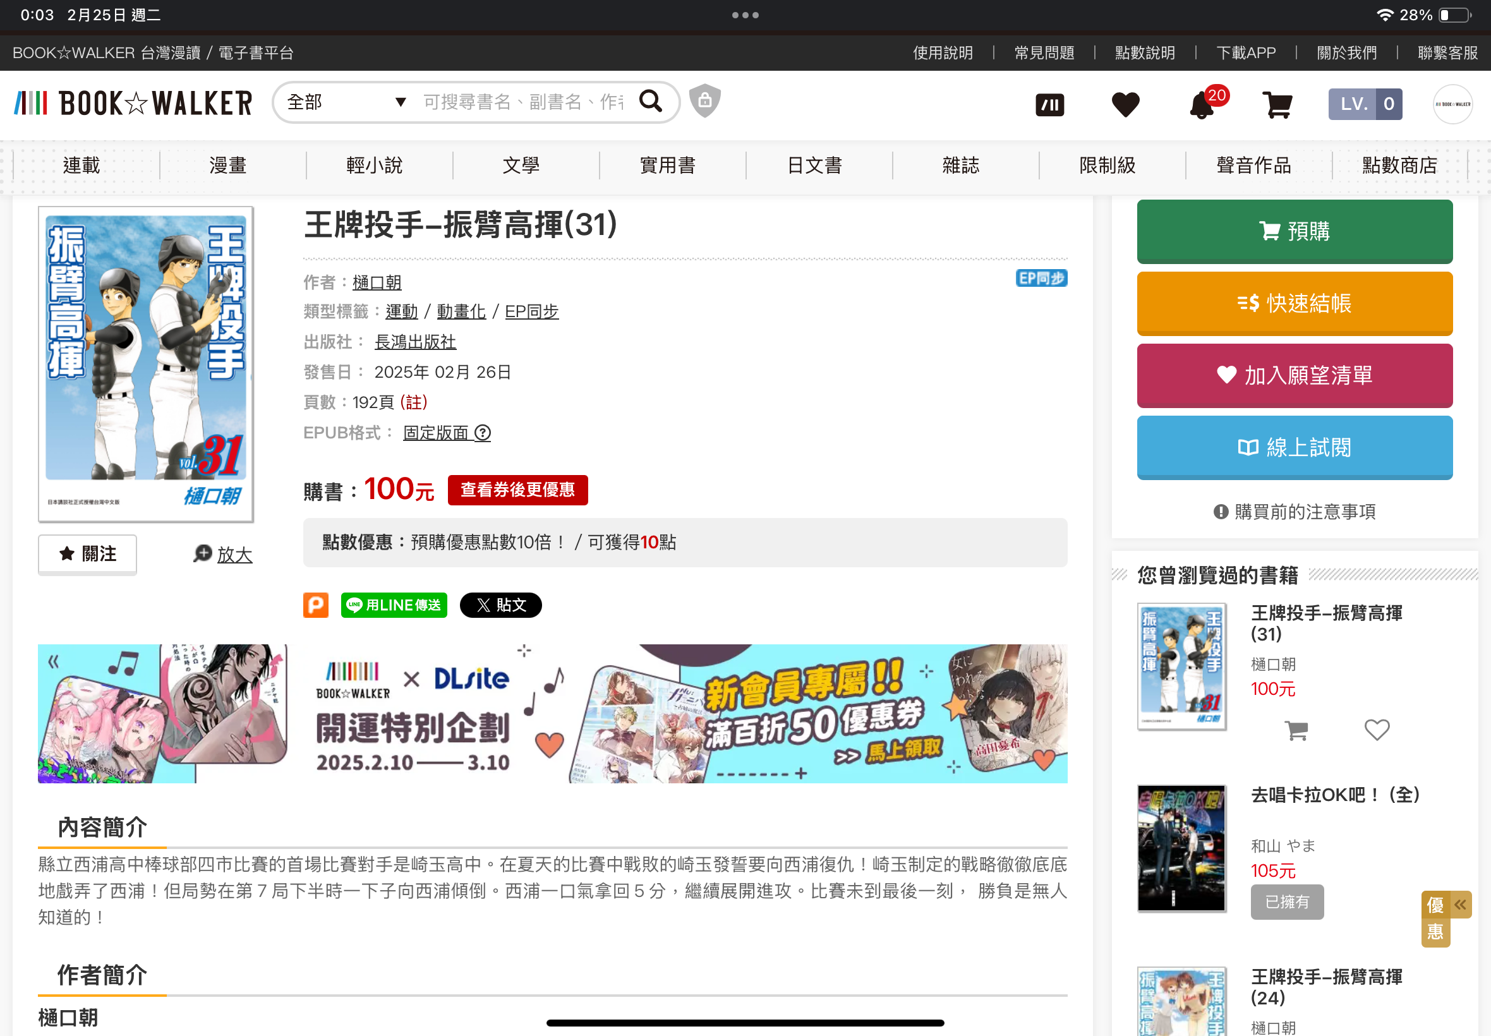Viewport: 1491px width, 1036px height.
Task: Click the main book cover image
Action: click(145, 364)
